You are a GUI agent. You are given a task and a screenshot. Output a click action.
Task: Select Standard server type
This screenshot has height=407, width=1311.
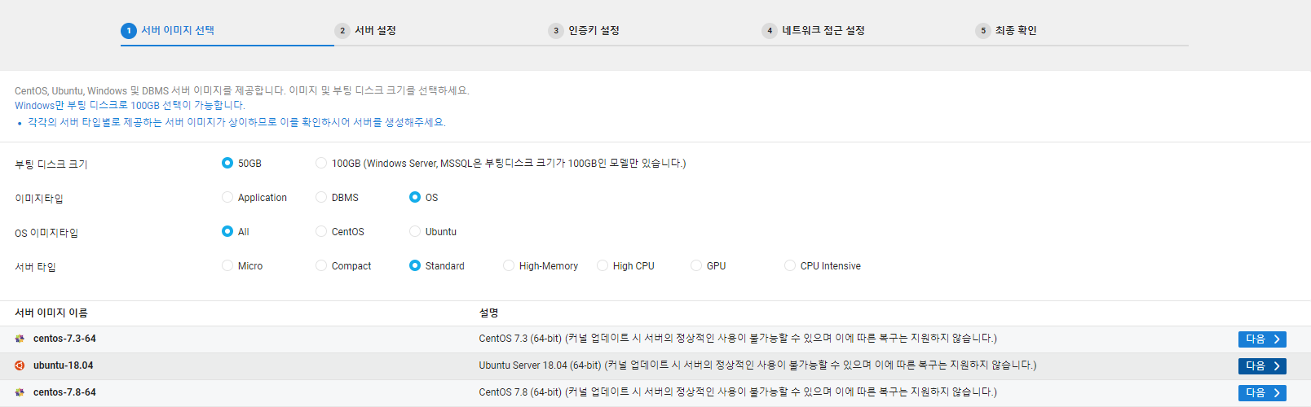coord(415,265)
